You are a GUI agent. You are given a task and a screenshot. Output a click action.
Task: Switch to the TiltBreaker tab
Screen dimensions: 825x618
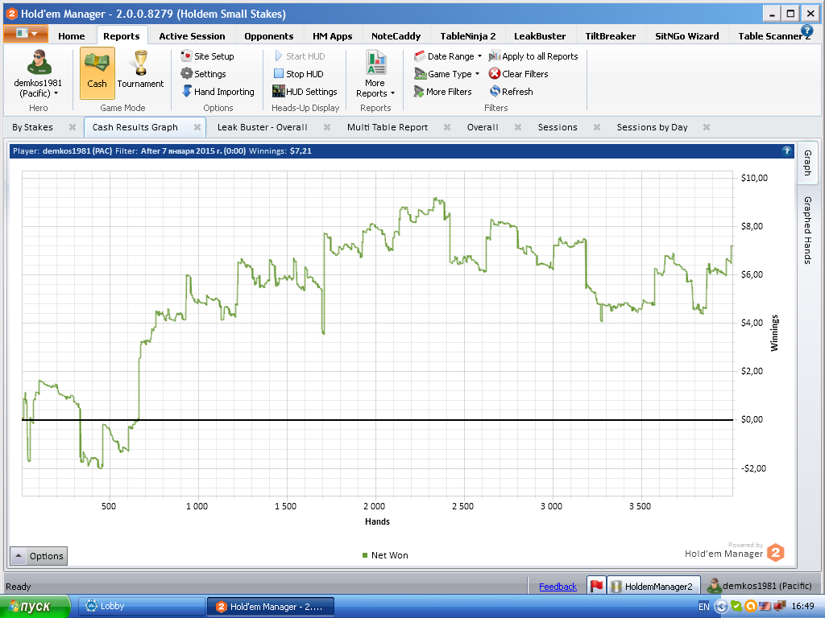click(611, 36)
